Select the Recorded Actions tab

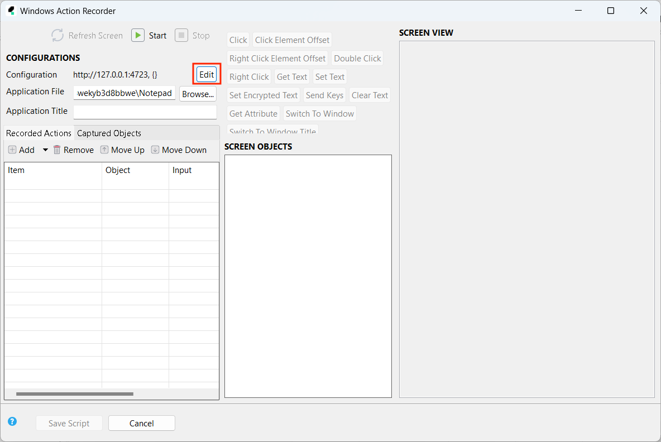point(39,133)
